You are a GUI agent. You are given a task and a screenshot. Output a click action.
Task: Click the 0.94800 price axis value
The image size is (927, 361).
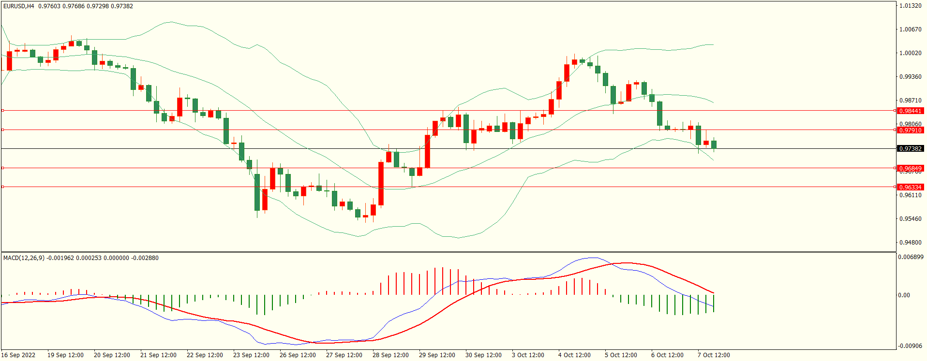coord(910,243)
